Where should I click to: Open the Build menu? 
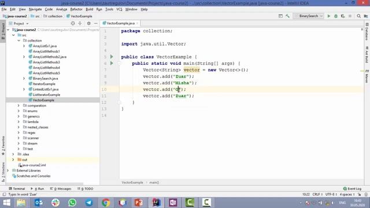tap(89, 9)
